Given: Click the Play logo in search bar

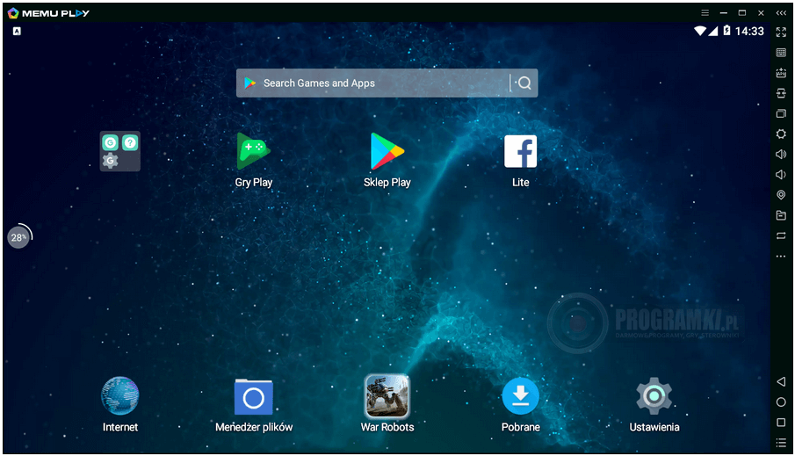Looking at the screenshot, I should pyautogui.click(x=249, y=83).
